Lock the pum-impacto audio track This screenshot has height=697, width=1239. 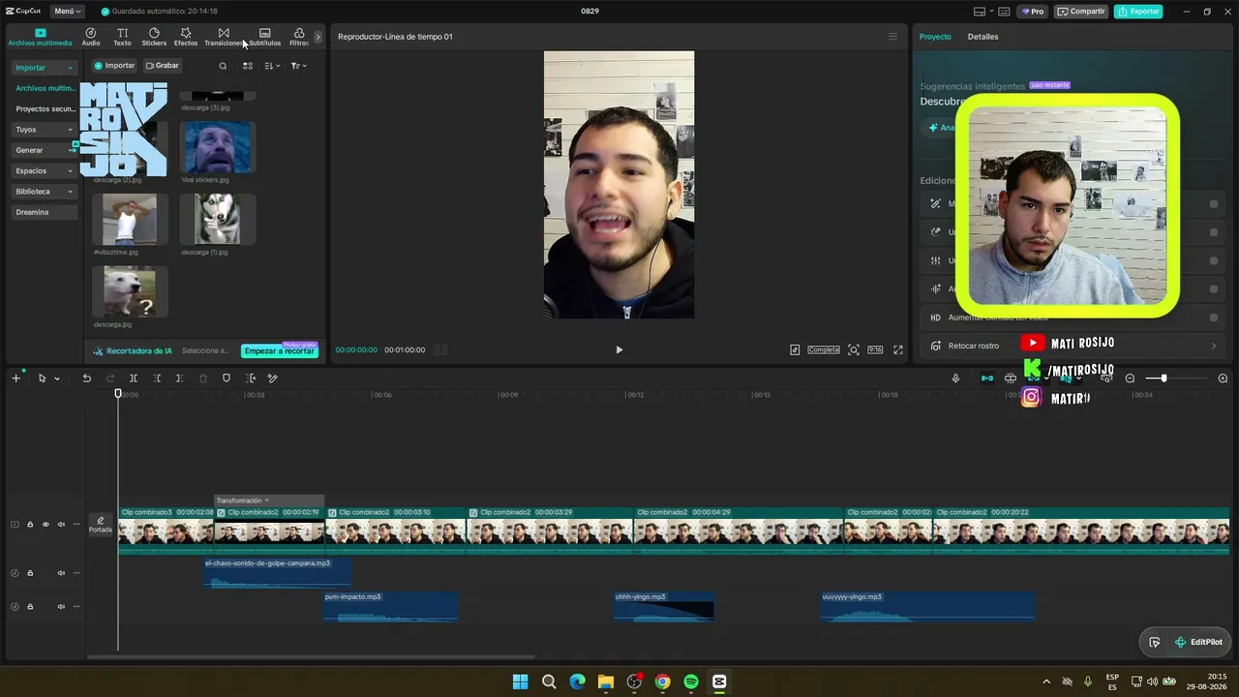pos(30,607)
